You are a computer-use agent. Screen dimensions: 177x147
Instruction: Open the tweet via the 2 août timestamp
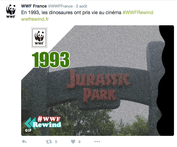(x=82, y=6)
